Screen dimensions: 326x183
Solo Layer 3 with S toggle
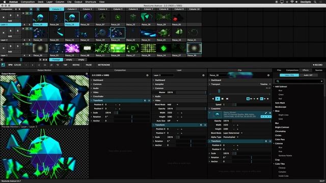[18, 15]
